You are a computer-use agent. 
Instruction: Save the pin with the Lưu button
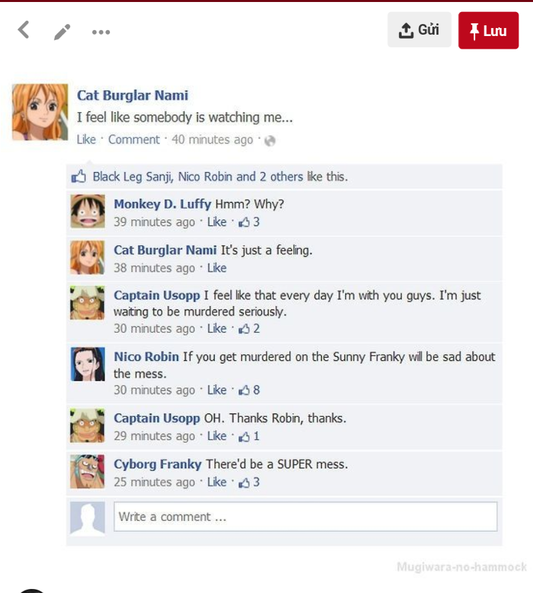click(488, 30)
